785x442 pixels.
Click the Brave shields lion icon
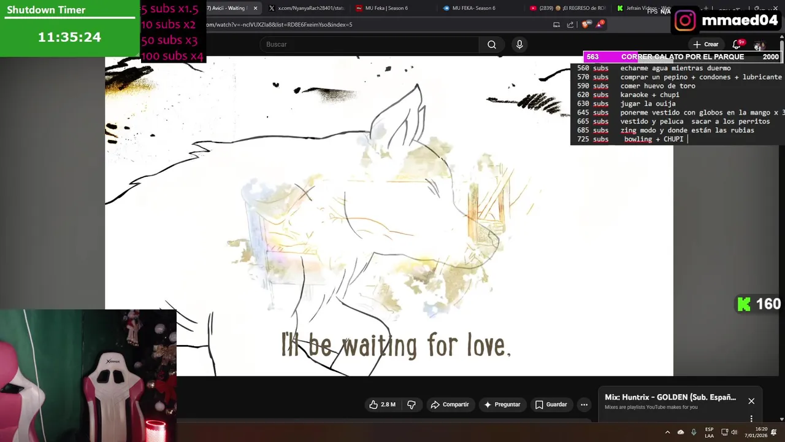pyautogui.click(x=584, y=25)
